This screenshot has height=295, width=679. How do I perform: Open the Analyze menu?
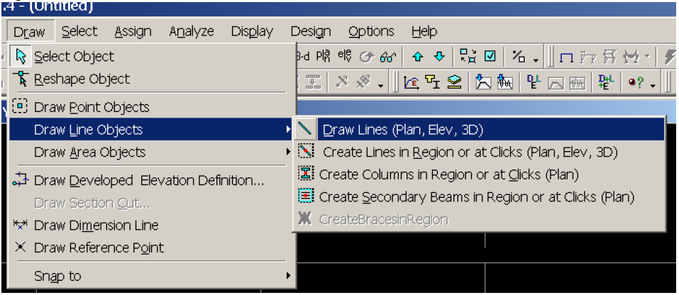192,32
